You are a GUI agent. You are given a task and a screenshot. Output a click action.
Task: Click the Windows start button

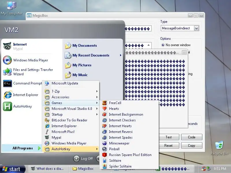point(12,169)
